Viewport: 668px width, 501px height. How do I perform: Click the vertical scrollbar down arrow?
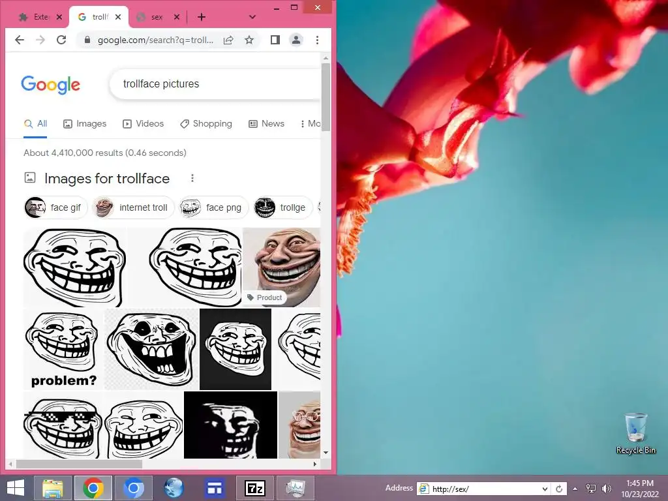point(326,453)
